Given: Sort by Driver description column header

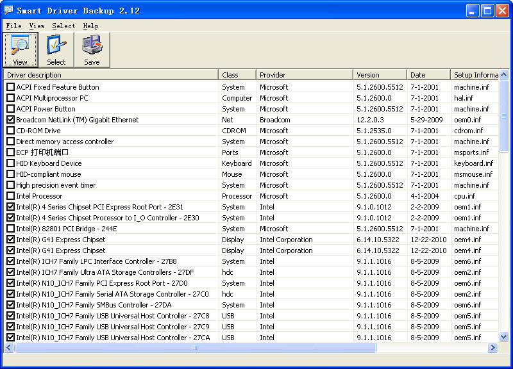Looking at the screenshot, I should [110, 75].
